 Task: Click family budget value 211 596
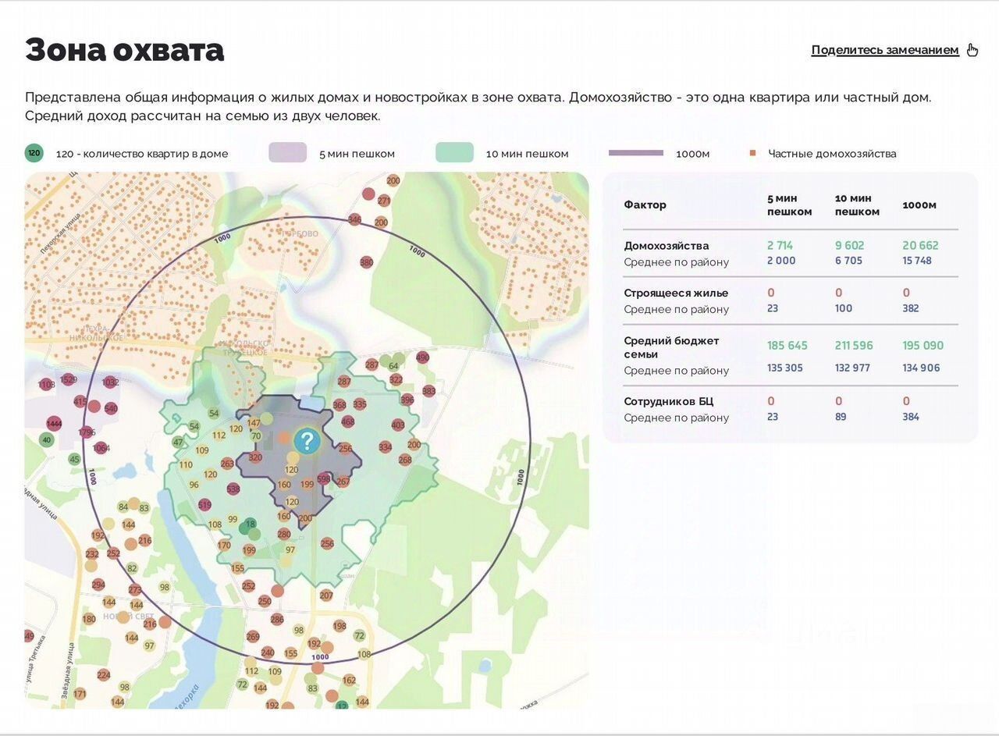[x=854, y=345]
